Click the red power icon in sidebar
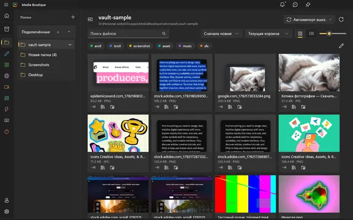 [x=7, y=131]
